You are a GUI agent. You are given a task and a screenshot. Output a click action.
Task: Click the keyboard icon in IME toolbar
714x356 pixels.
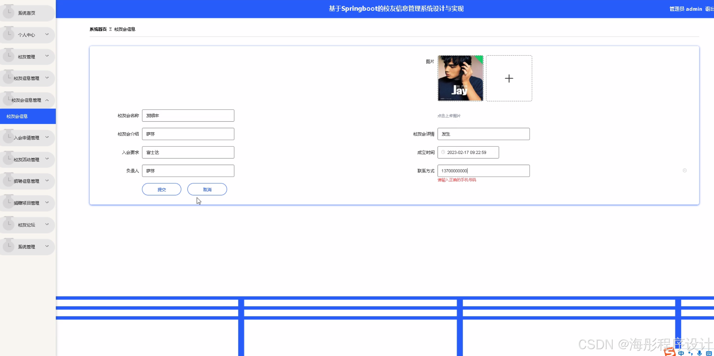pos(709,353)
